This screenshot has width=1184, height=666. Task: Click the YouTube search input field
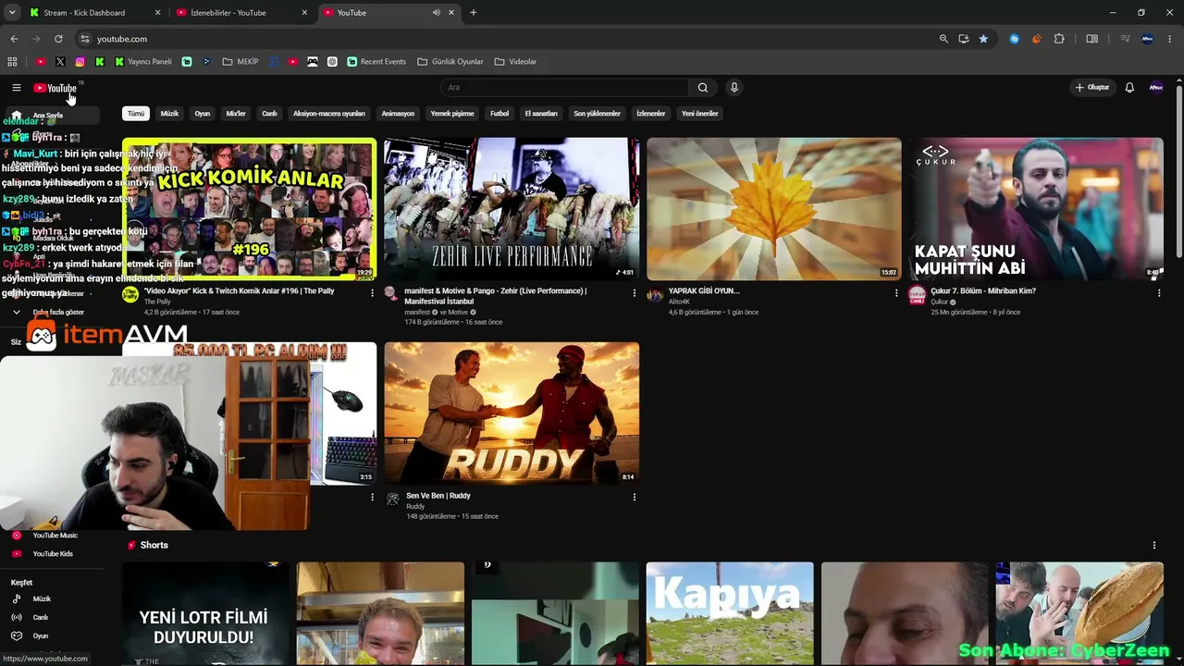[x=564, y=88]
